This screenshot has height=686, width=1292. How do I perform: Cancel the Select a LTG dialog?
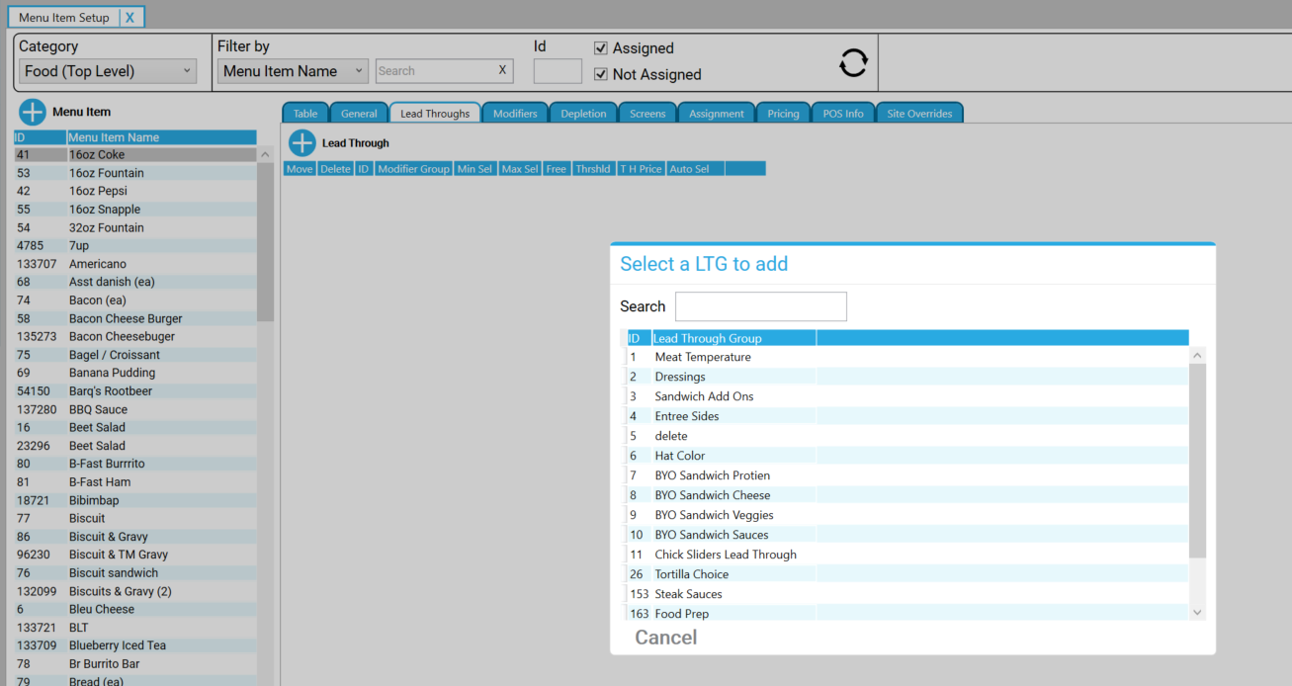tap(665, 638)
